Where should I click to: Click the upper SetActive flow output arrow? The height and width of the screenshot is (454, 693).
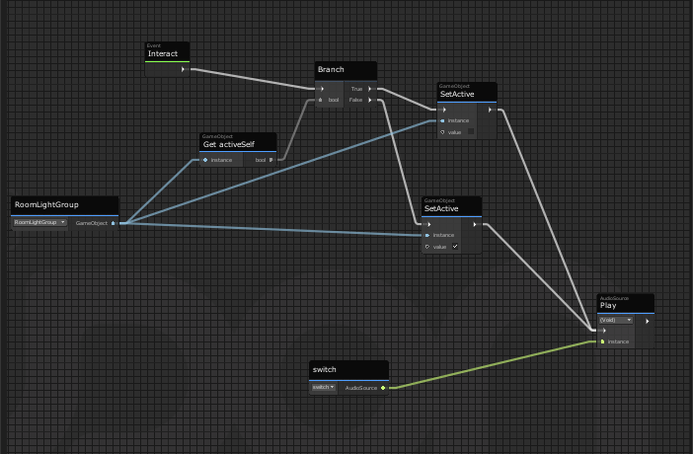point(491,110)
